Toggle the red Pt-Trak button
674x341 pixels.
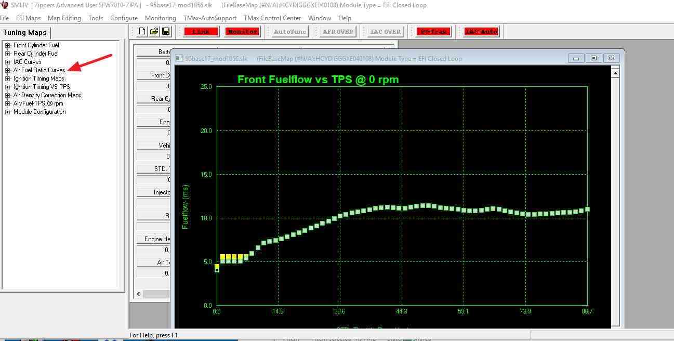[x=434, y=32]
